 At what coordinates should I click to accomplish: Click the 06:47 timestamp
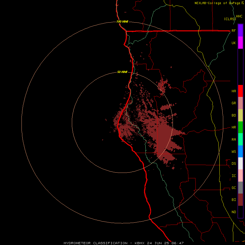point(177,243)
